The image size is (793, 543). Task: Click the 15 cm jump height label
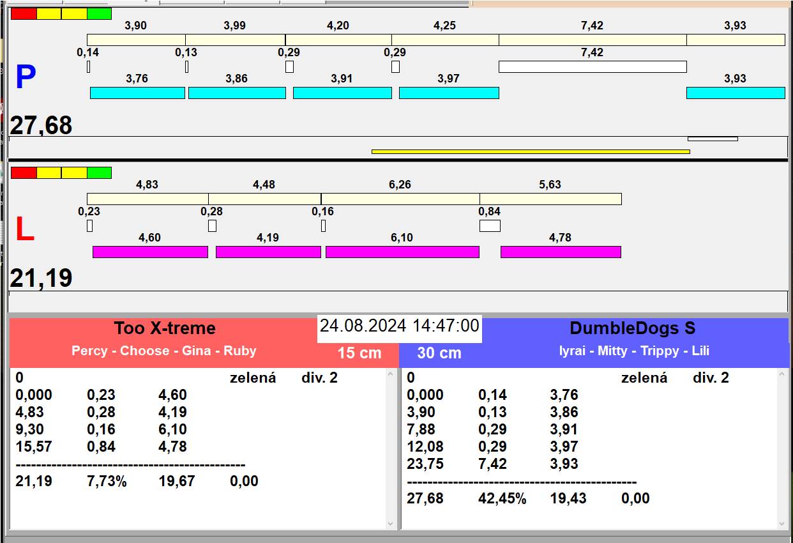click(x=359, y=353)
